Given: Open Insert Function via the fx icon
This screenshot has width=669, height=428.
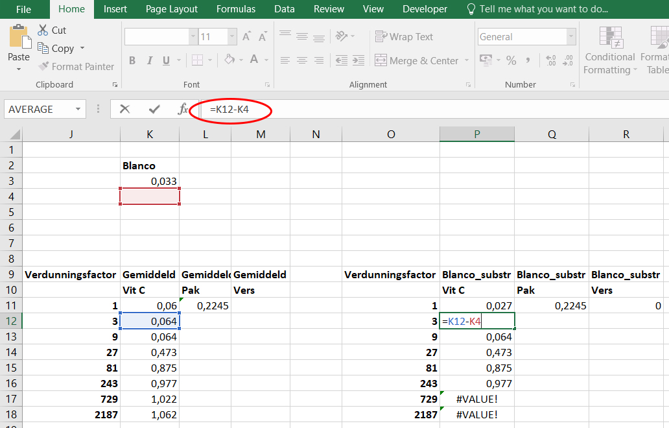Looking at the screenshot, I should (183, 109).
